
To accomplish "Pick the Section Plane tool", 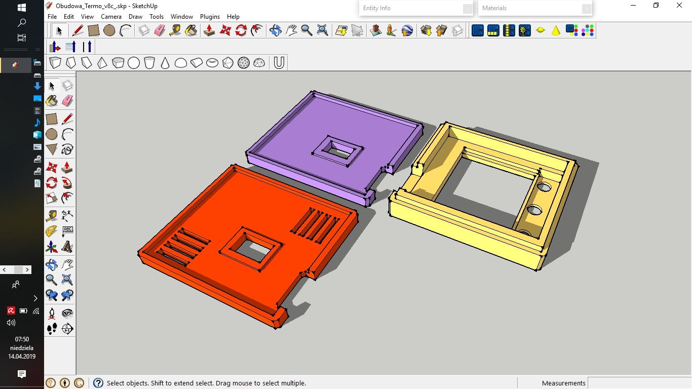I will pyautogui.click(x=67, y=329).
